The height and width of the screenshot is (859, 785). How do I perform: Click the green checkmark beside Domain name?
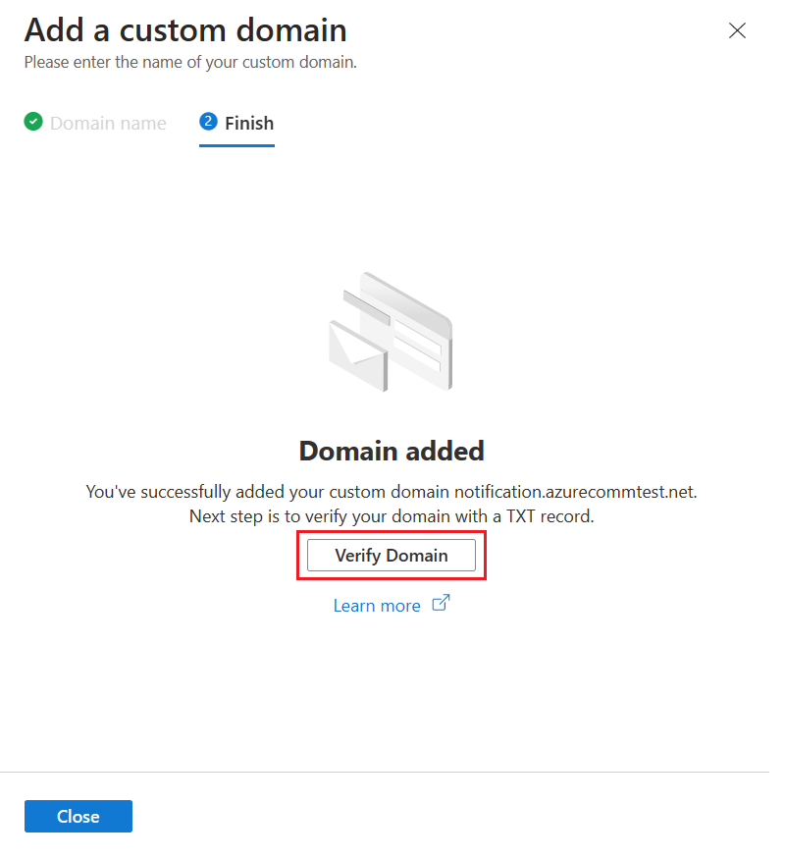coord(32,122)
